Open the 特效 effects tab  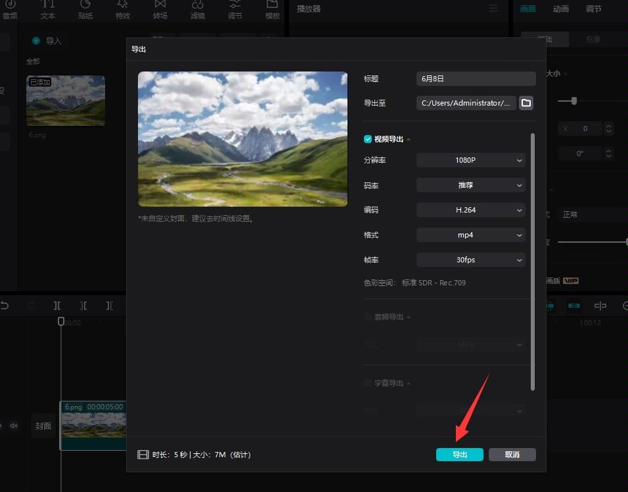tap(123, 10)
